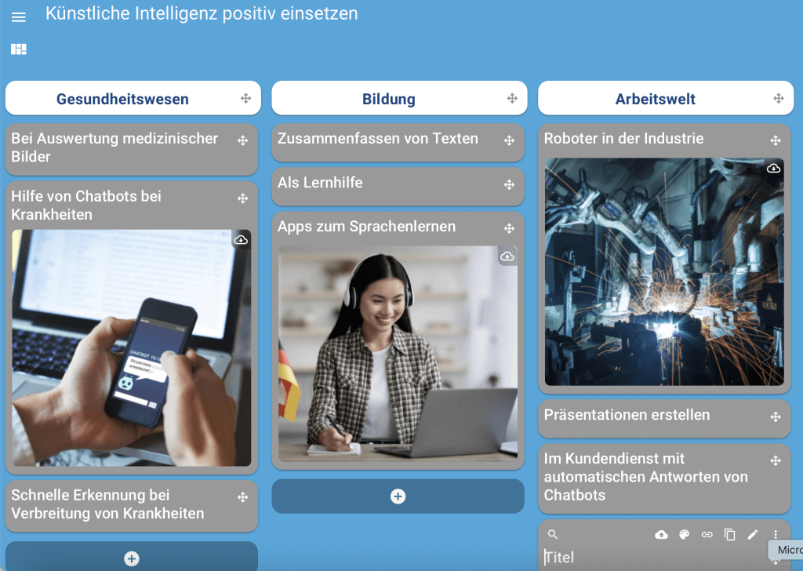Click search icon in new card editor

point(553,534)
